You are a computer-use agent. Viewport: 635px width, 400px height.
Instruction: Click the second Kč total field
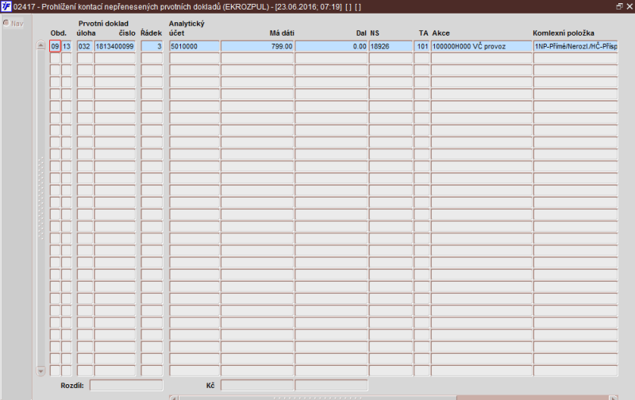pos(331,385)
